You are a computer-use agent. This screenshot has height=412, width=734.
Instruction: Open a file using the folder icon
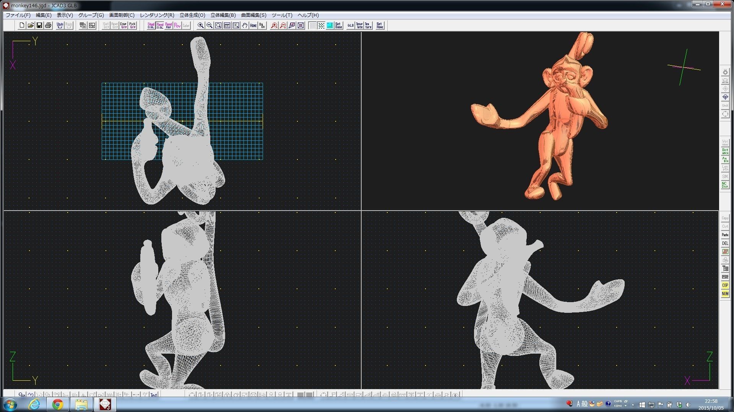point(31,26)
